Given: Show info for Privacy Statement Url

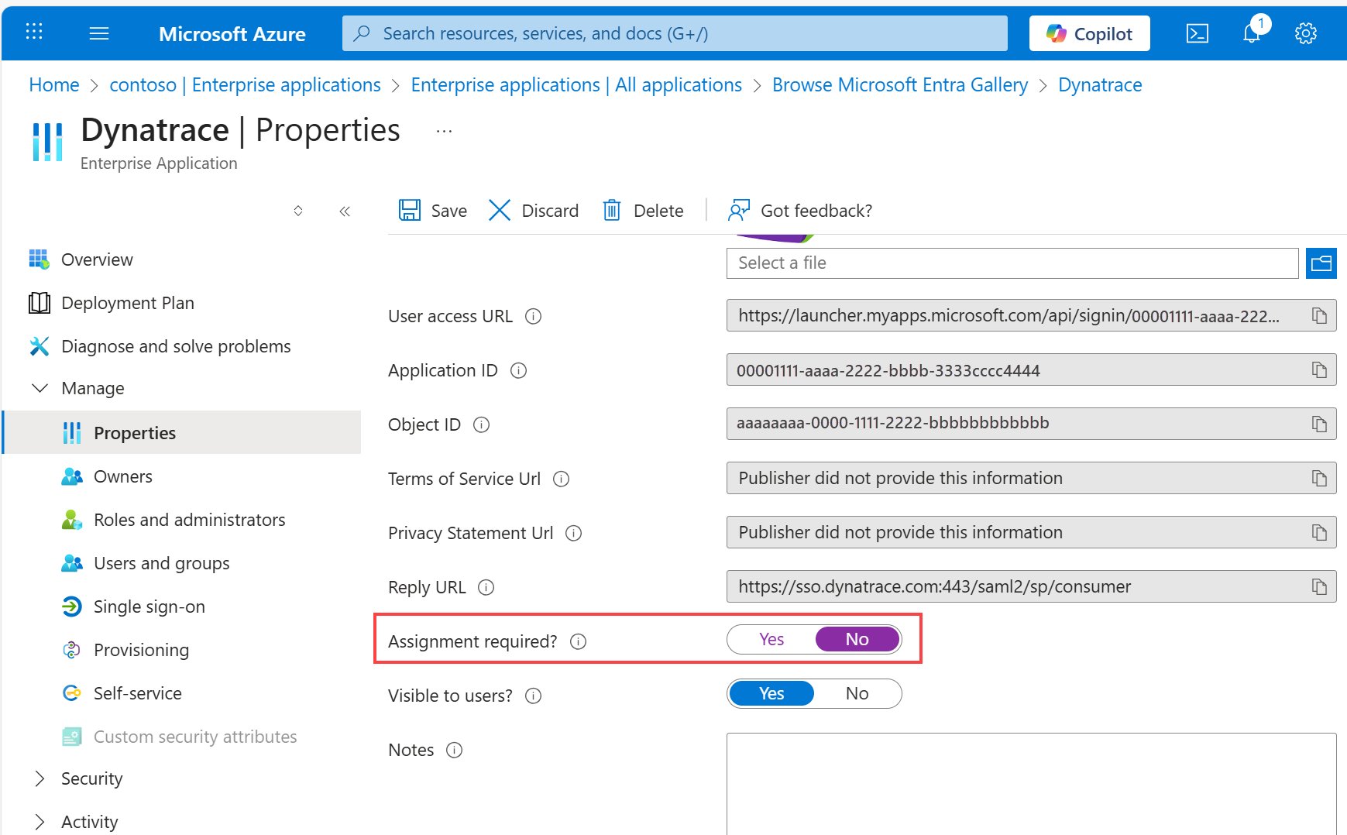Looking at the screenshot, I should [x=573, y=533].
